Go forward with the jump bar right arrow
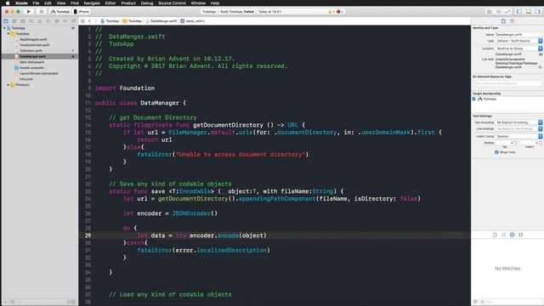544x306 pixels. (96, 21)
